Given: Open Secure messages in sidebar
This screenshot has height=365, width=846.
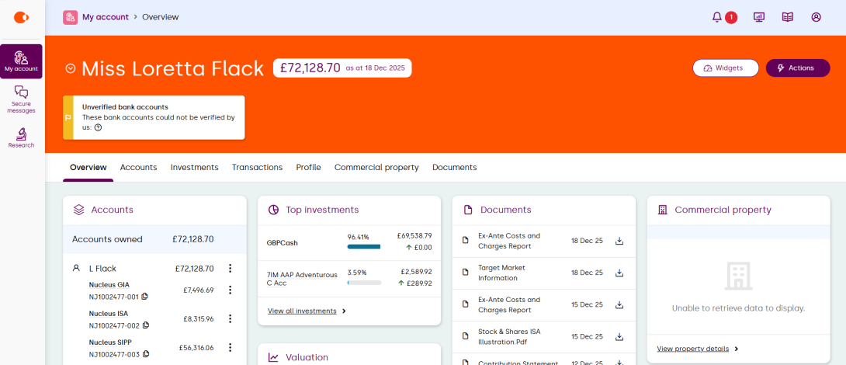Looking at the screenshot, I should click(21, 99).
